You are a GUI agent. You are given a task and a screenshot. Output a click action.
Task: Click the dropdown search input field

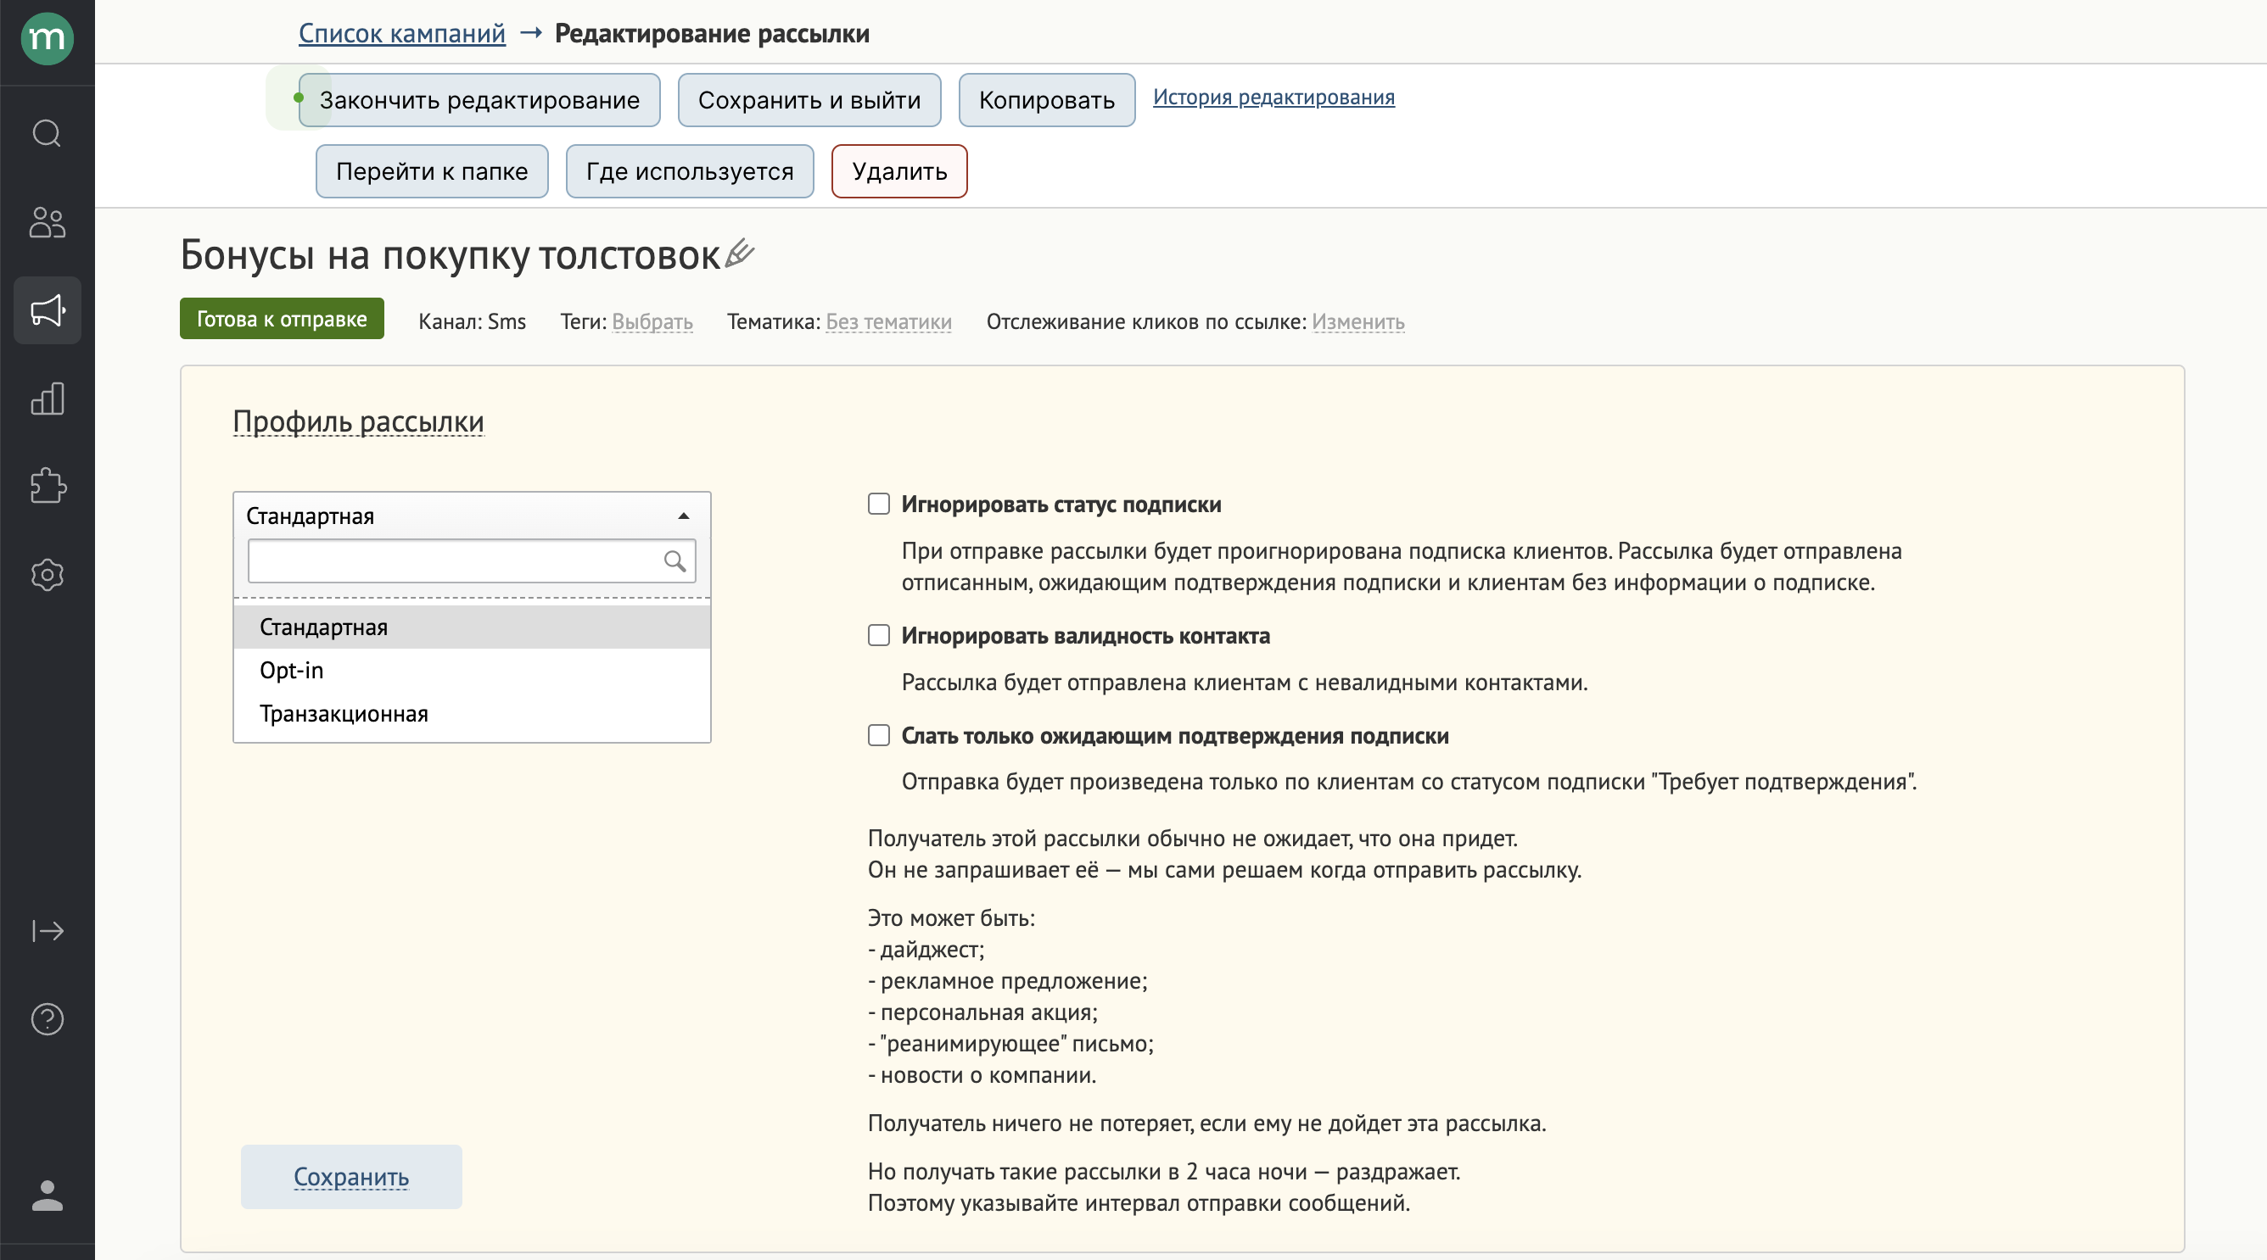click(472, 561)
